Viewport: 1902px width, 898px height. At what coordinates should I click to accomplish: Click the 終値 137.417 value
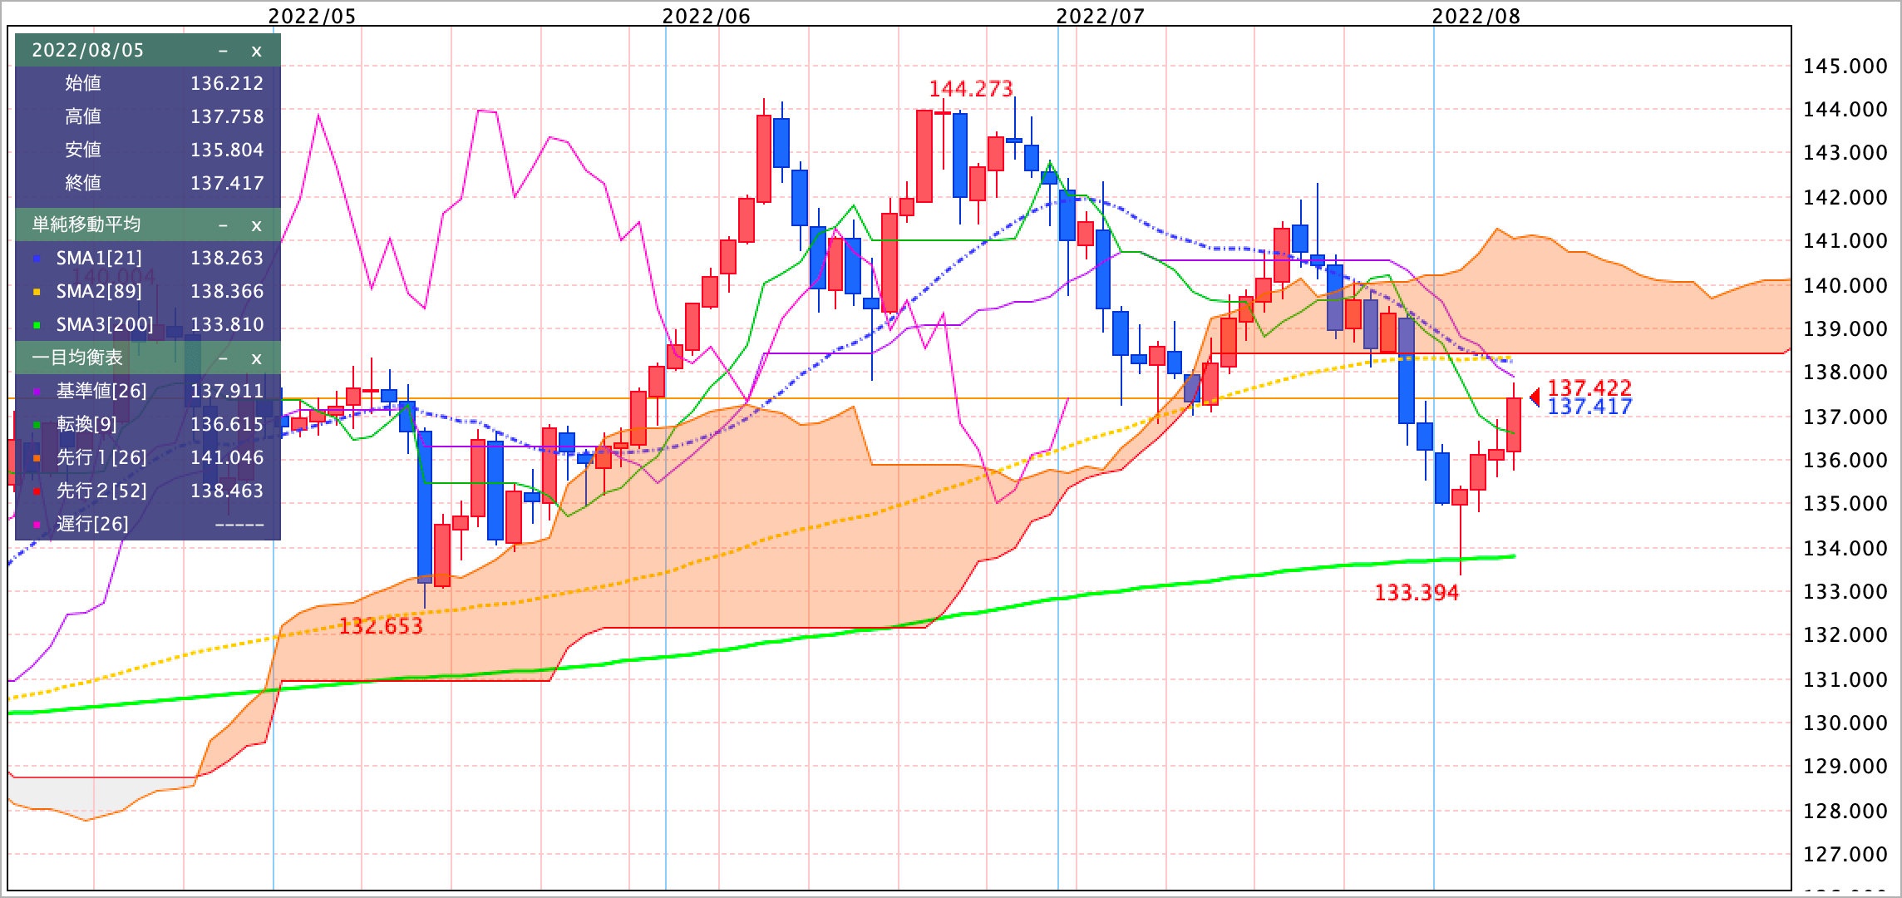pyautogui.click(x=227, y=183)
